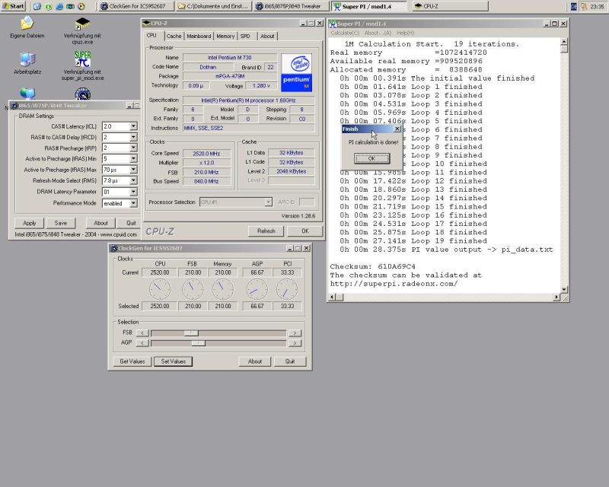609x487 pixels.
Task: Expand the CAS# Latency dropdown
Action: click(133, 126)
